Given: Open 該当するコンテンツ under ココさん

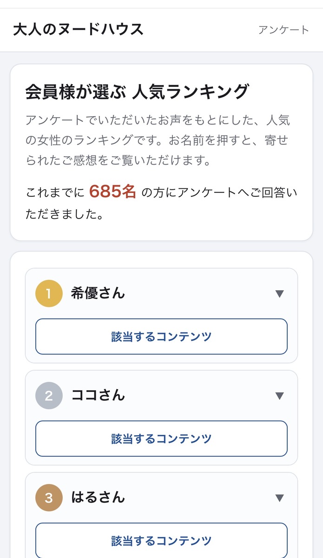Looking at the screenshot, I should point(161,439).
